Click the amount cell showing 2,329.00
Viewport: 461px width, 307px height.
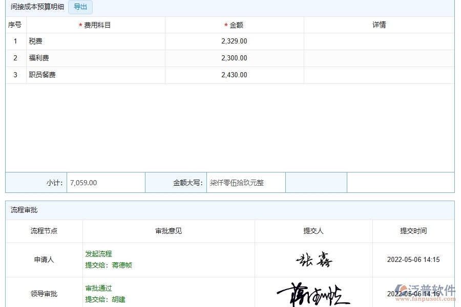pos(234,41)
